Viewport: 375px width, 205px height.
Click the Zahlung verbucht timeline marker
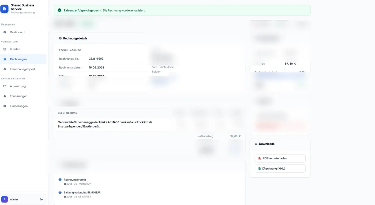pyautogui.click(x=60, y=192)
